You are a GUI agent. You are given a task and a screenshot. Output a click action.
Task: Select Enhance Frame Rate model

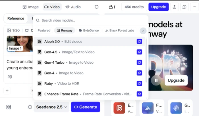[89, 94]
